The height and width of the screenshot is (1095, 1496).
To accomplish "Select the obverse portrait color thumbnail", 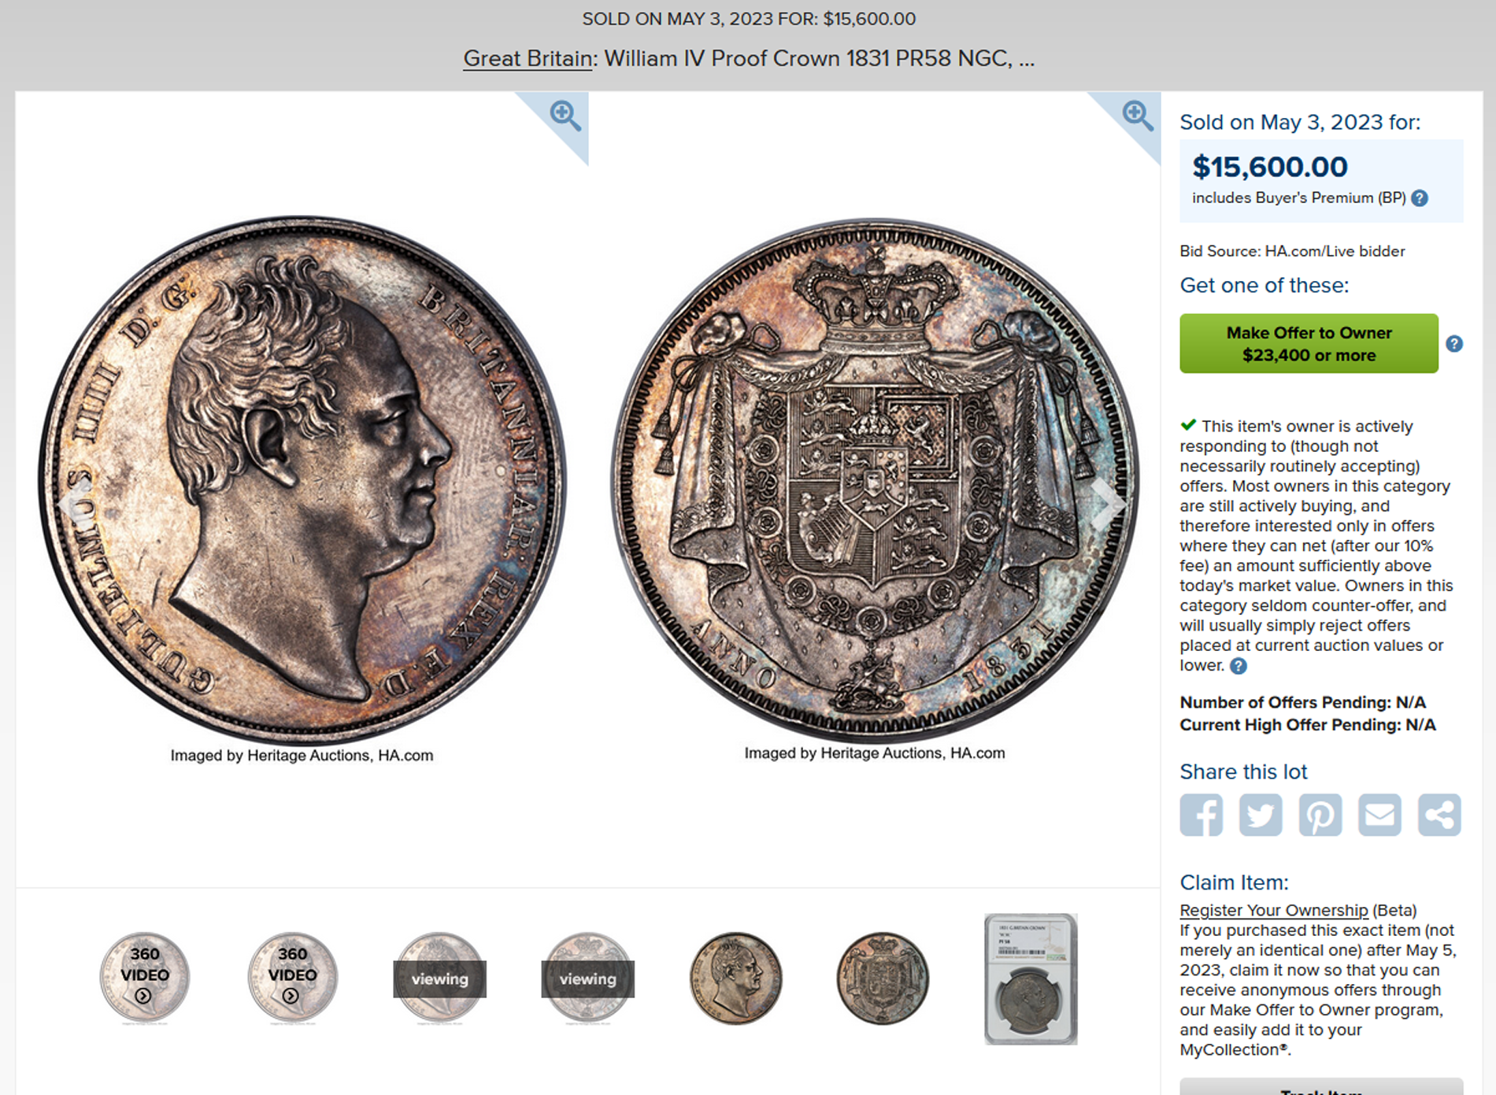I will [x=735, y=978].
